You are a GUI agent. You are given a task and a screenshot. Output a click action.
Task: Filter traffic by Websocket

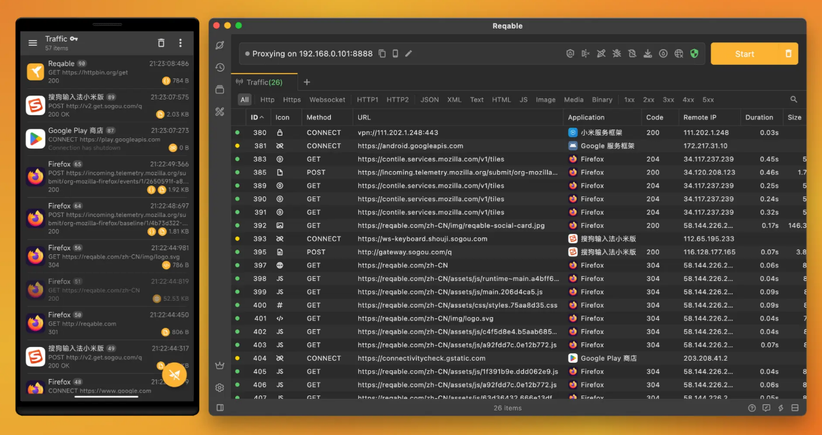point(327,100)
